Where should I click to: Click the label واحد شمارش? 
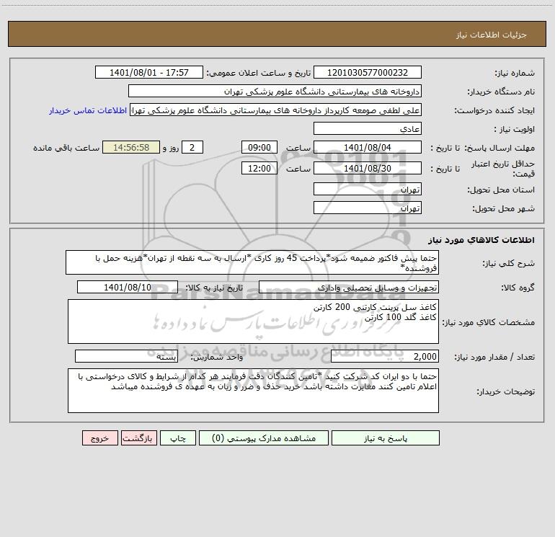(217, 358)
